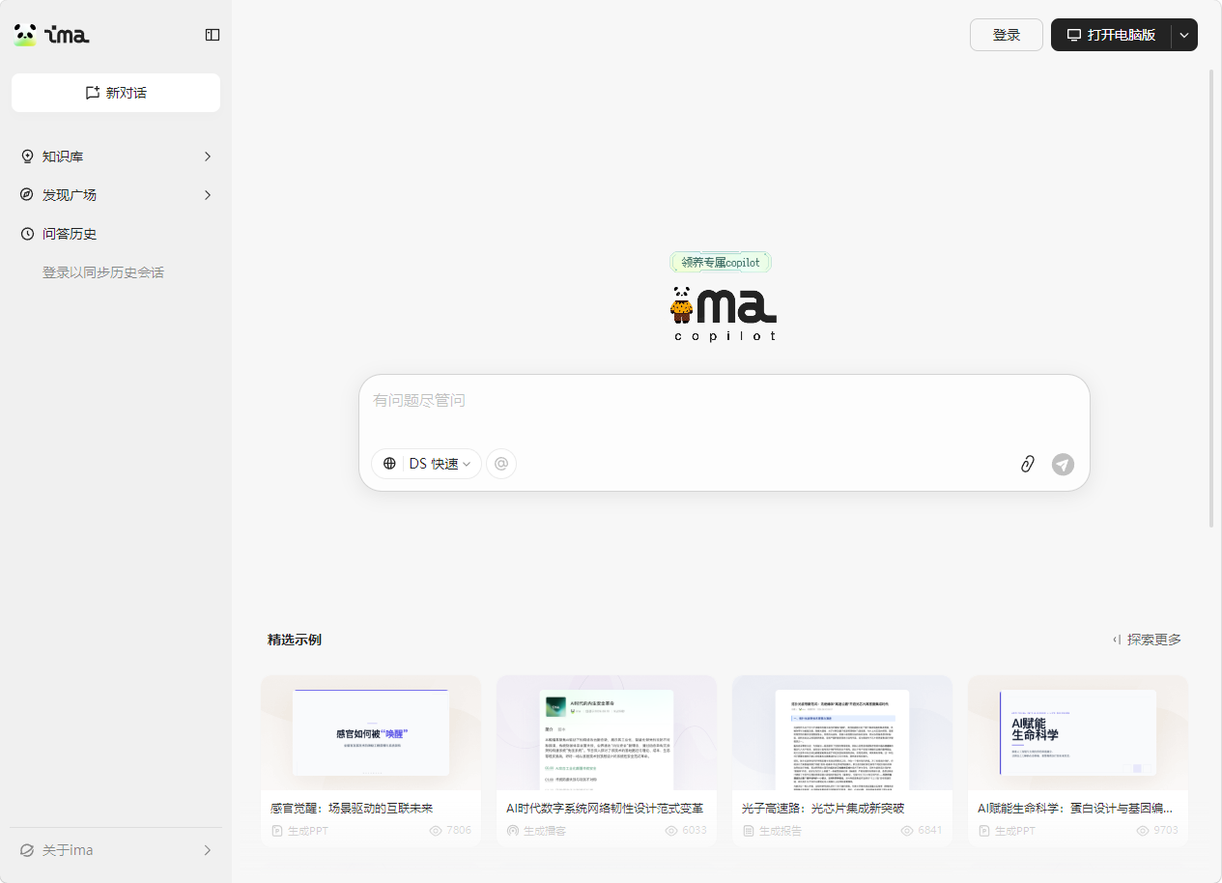Click 生成播客 icon under AI时代 card
This screenshot has height=883, width=1222.
point(513,831)
